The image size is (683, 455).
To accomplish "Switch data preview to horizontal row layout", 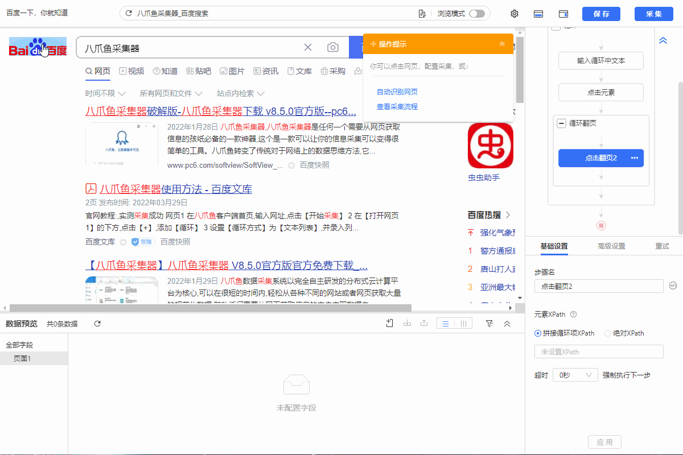I will tap(446, 324).
